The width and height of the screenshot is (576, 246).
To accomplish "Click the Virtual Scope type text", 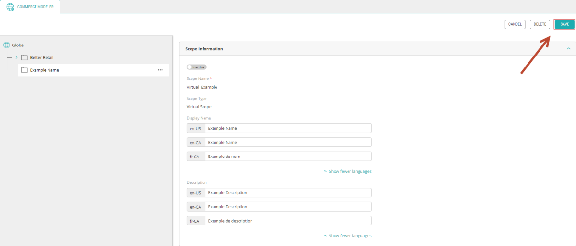I will 199,107.
